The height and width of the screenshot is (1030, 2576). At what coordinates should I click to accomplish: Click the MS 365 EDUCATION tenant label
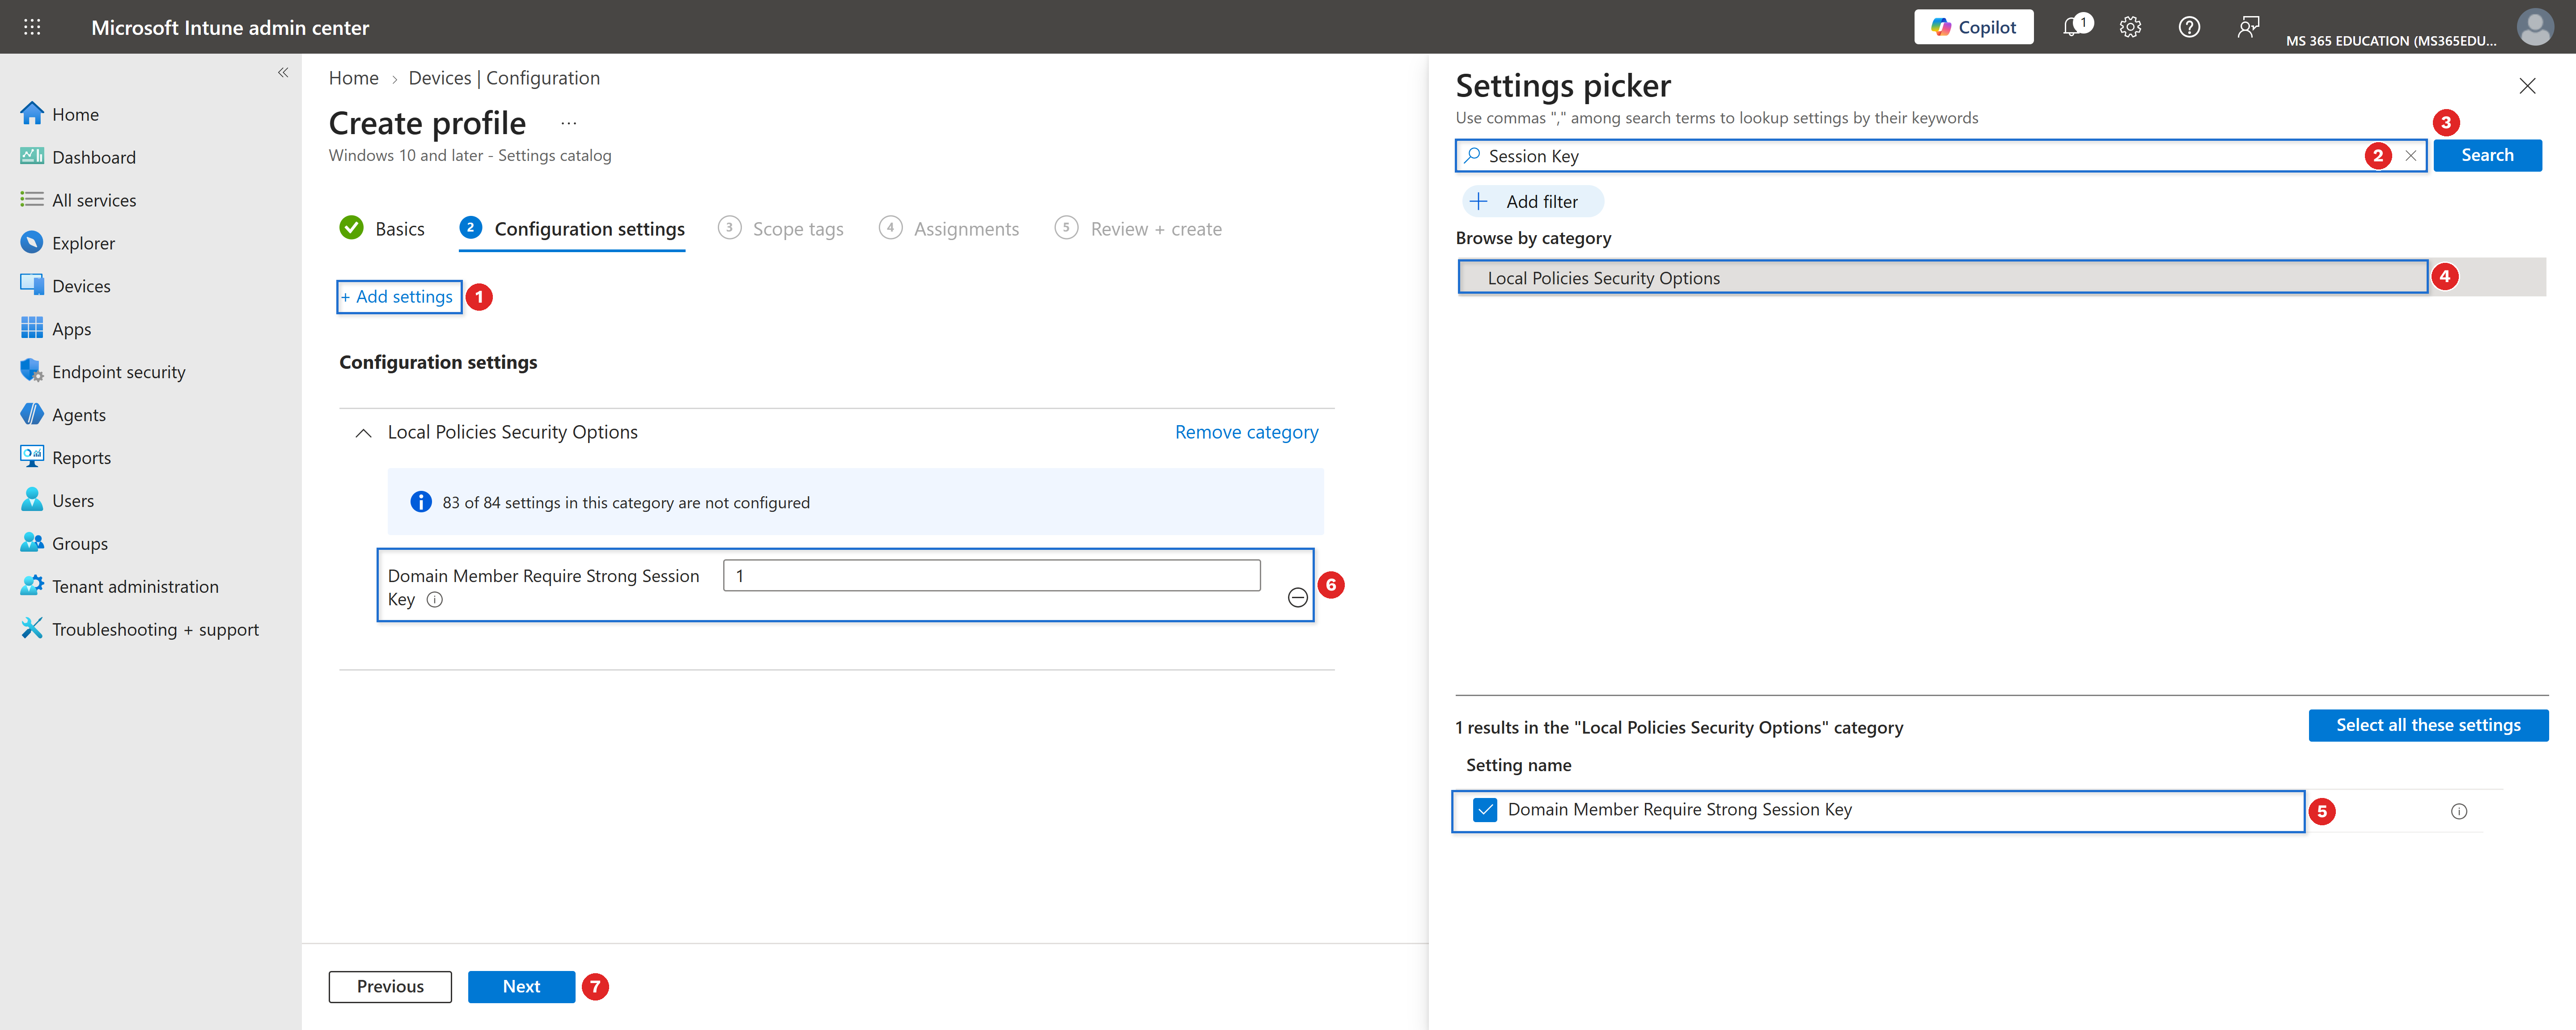coord(2391,41)
